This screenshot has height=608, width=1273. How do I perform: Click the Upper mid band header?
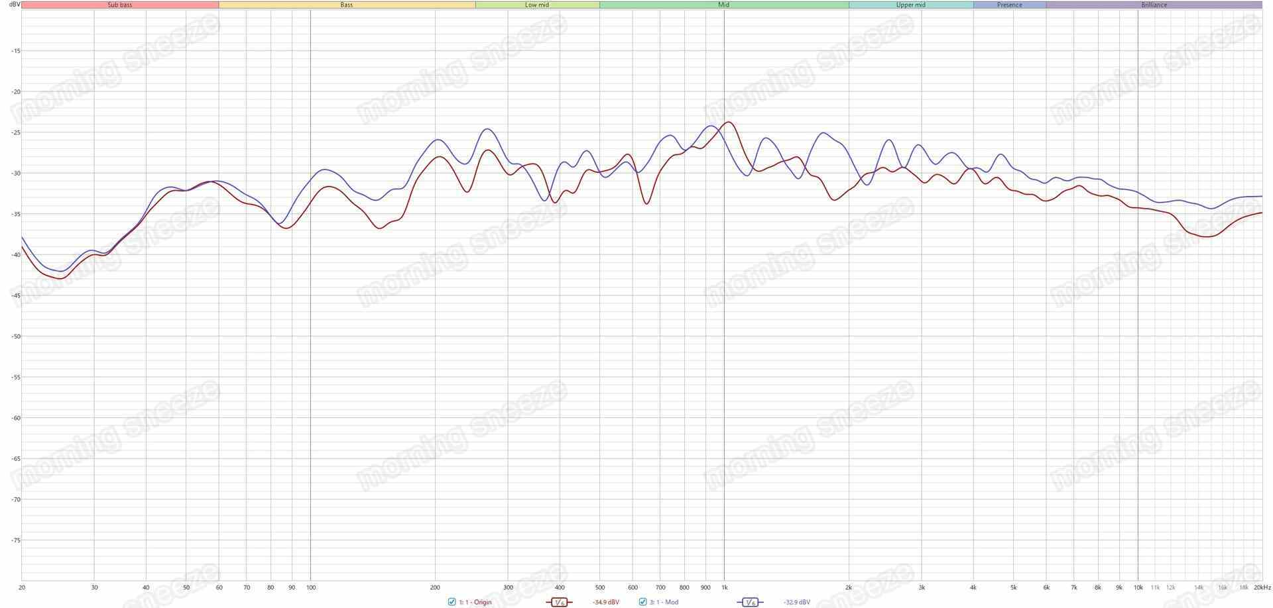(911, 5)
